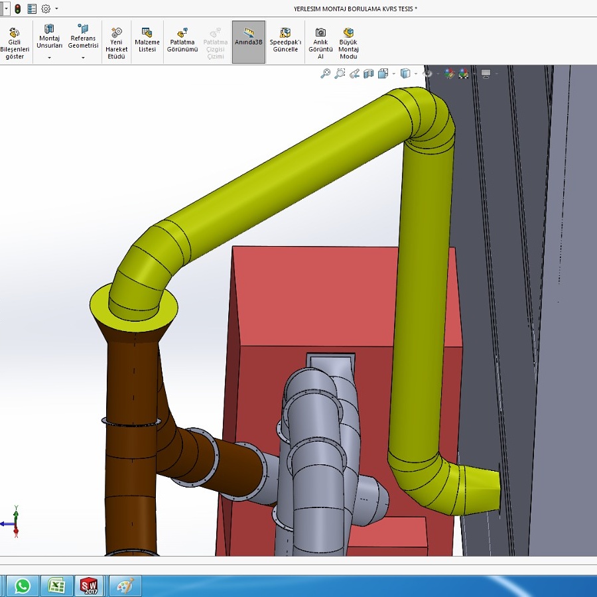
Task: Click Zoom to Fit magnifier icon
Action: coord(325,74)
